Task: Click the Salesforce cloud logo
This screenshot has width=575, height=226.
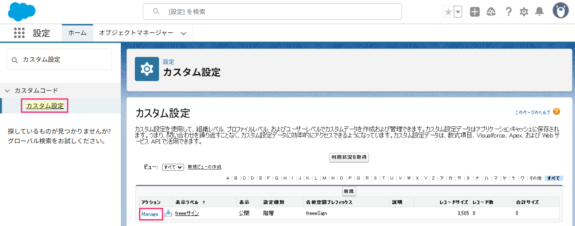Action: 22,11
